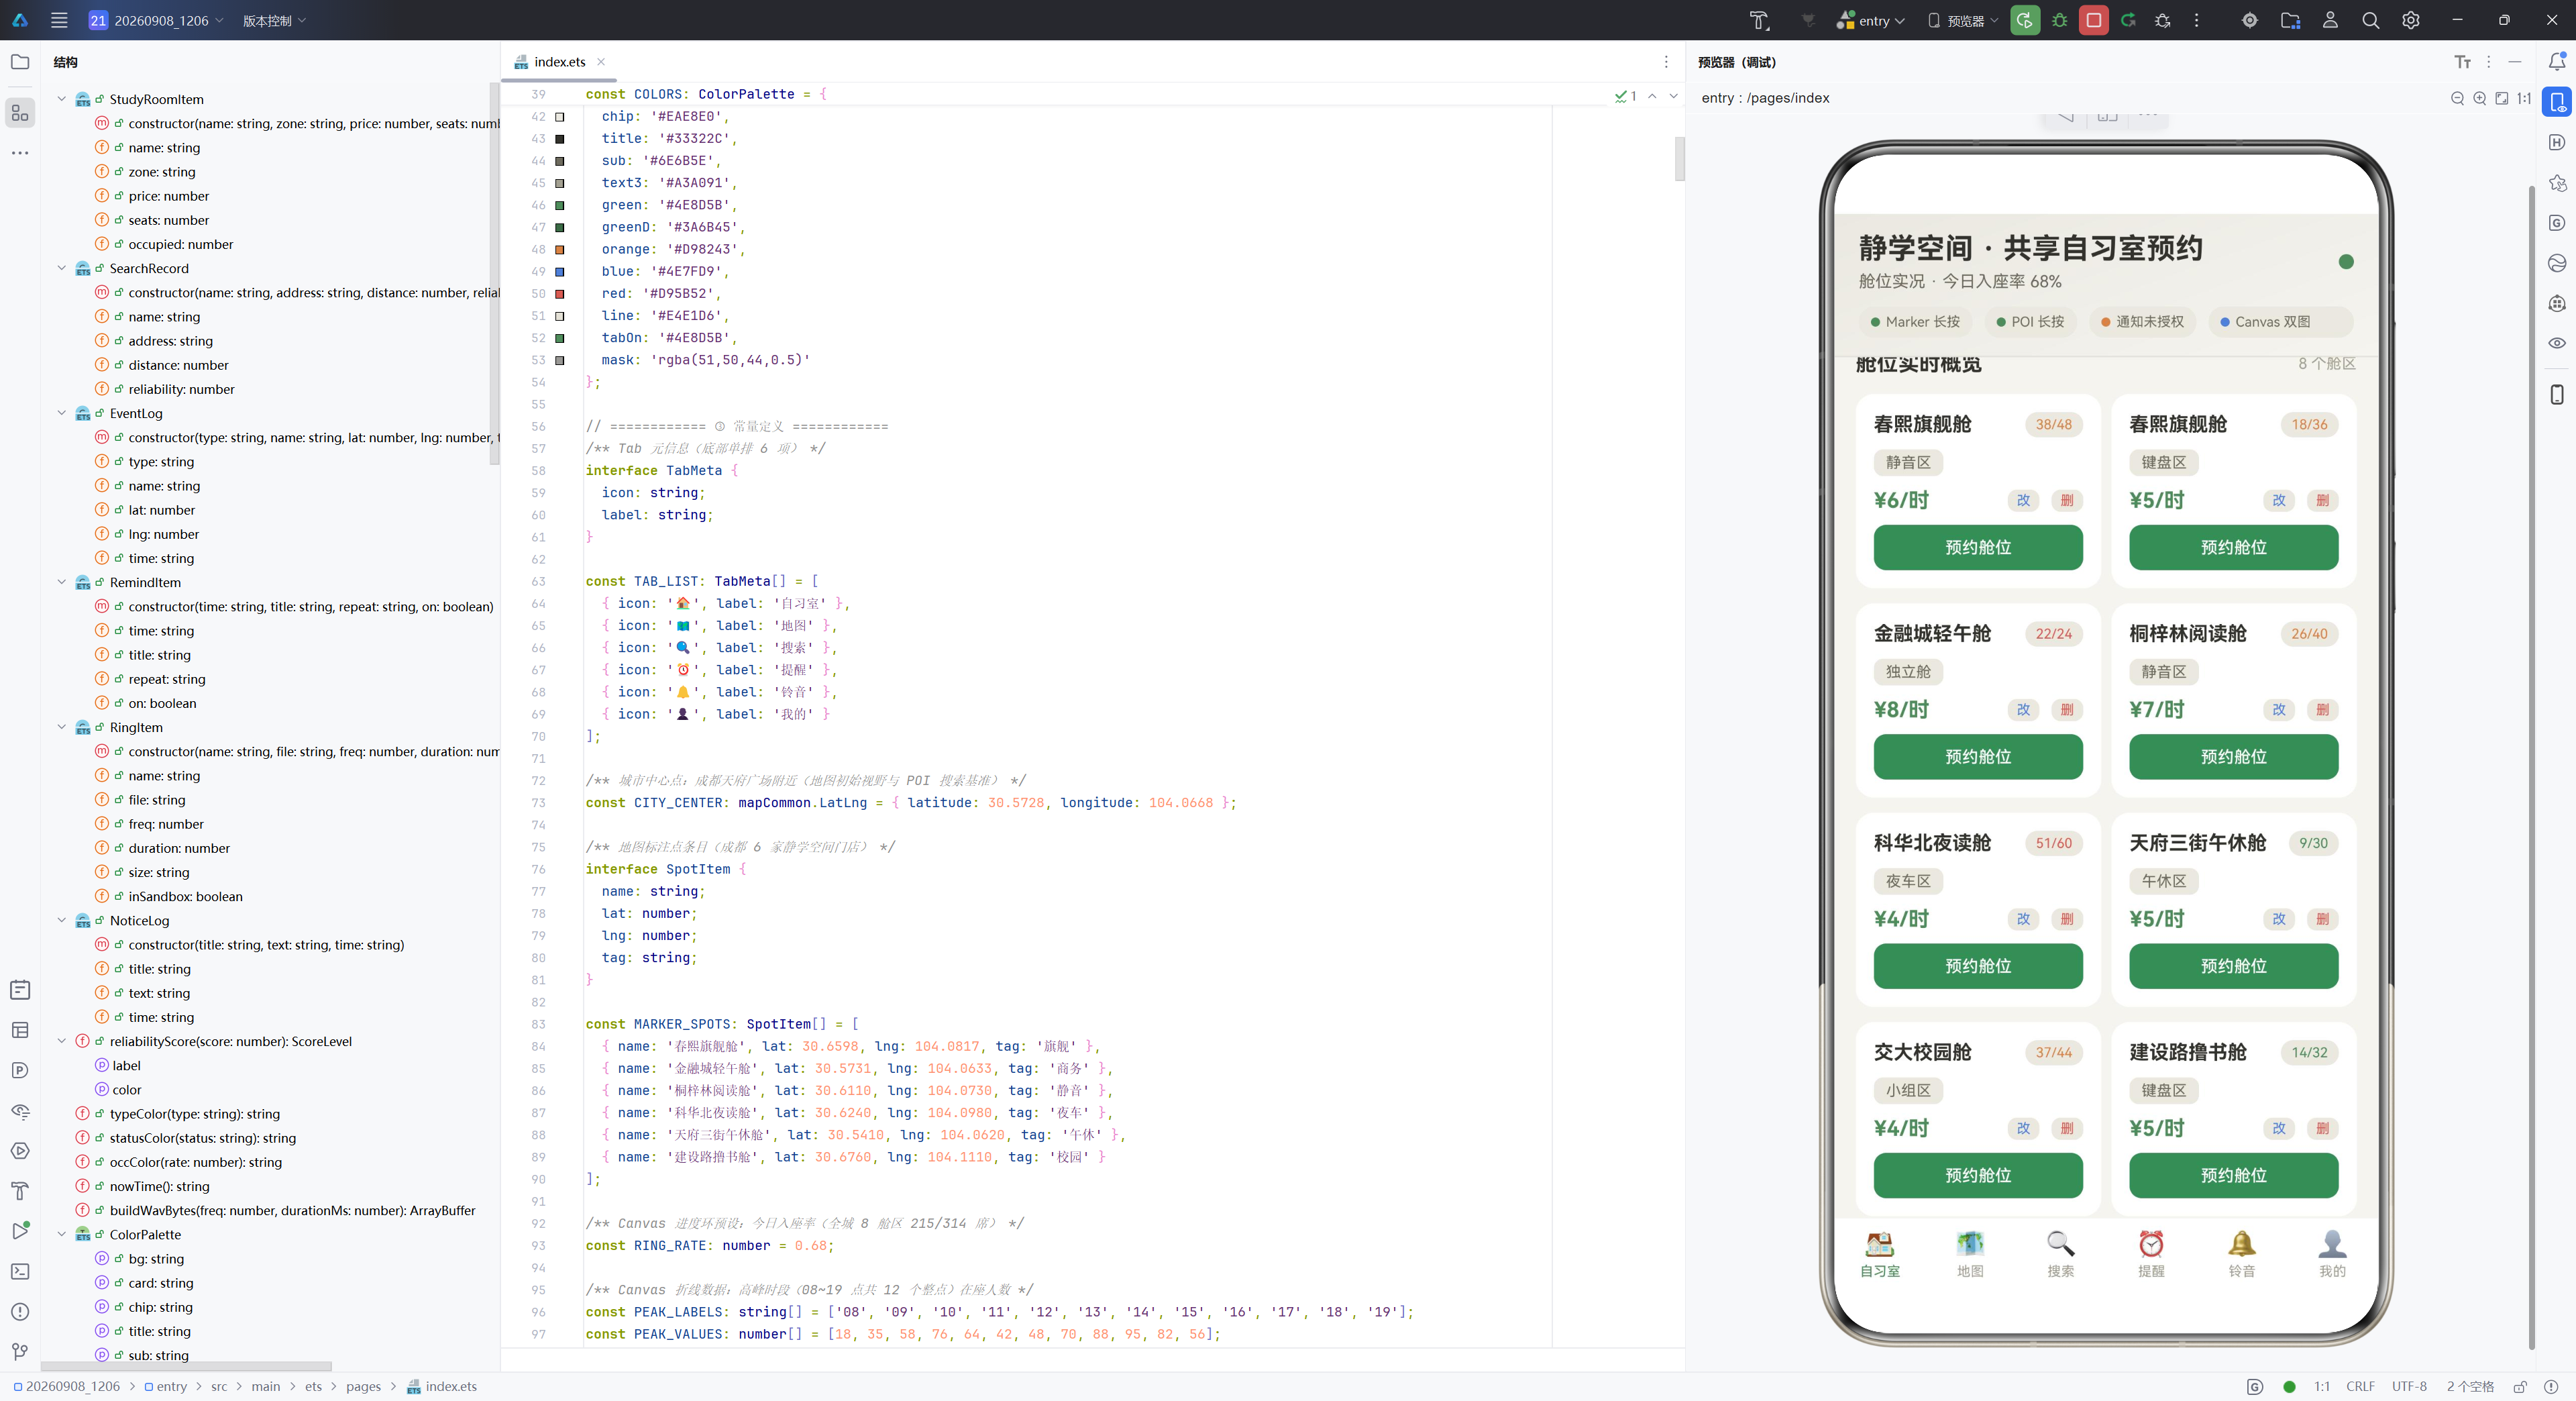
Task: Click the green run/reload button
Action: [2025, 20]
